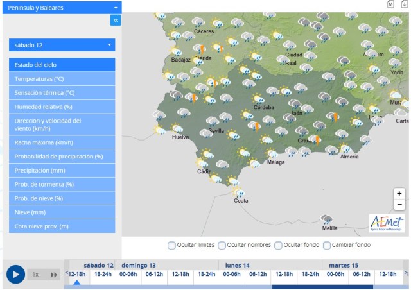Zoom in on the map
The height and width of the screenshot is (290, 411).
pyautogui.click(x=399, y=193)
